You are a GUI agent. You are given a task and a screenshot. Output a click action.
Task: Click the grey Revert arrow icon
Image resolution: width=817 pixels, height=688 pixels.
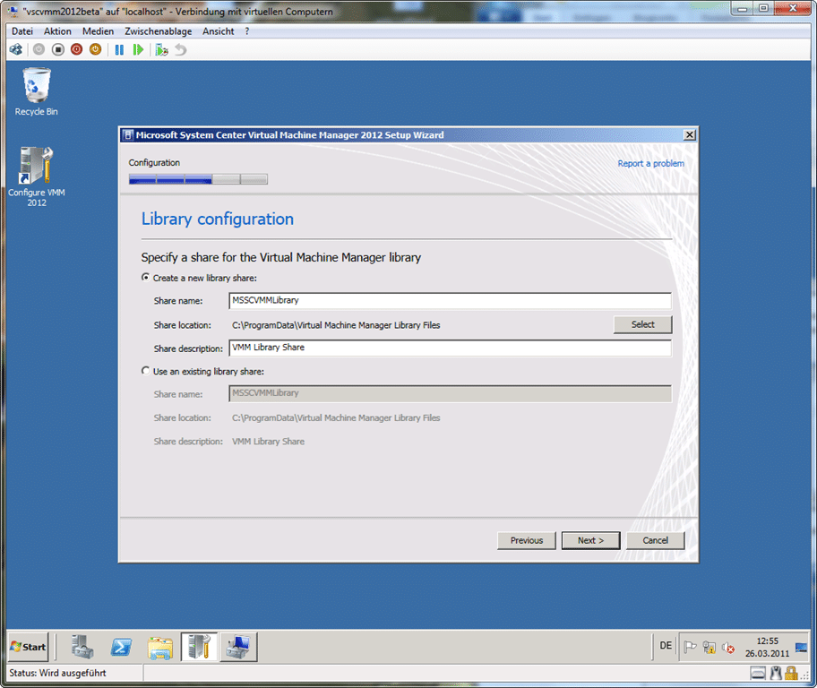point(180,49)
